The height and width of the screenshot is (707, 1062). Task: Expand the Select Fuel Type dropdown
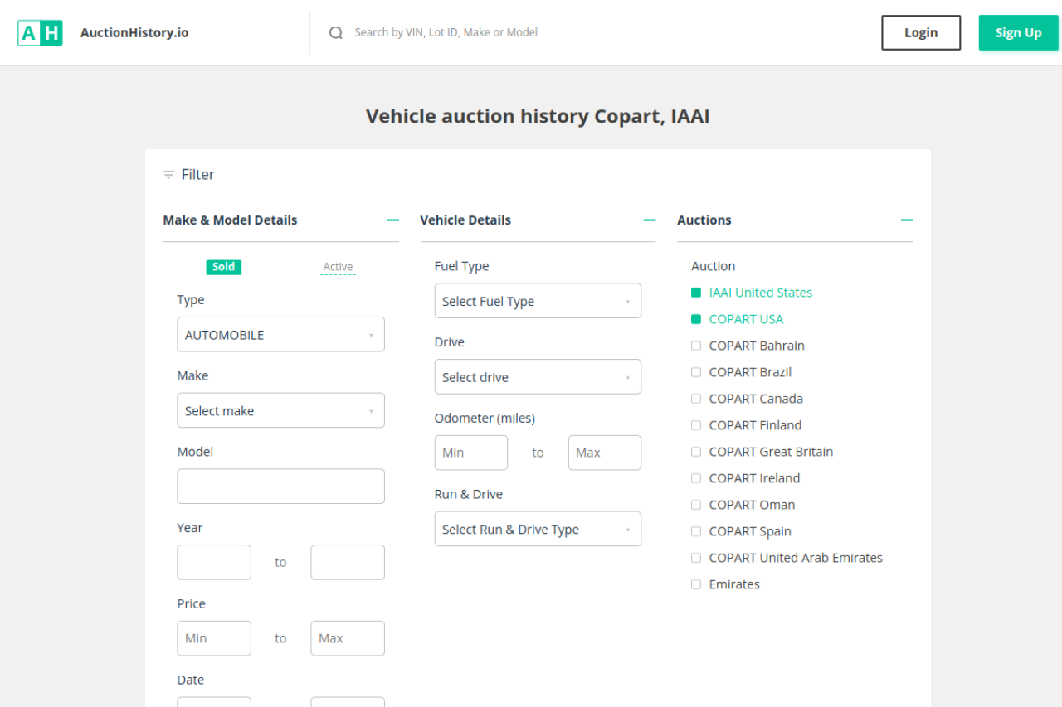pos(538,301)
